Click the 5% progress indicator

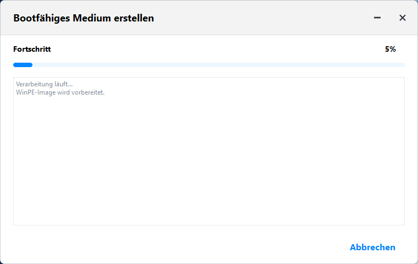point(390,49)
